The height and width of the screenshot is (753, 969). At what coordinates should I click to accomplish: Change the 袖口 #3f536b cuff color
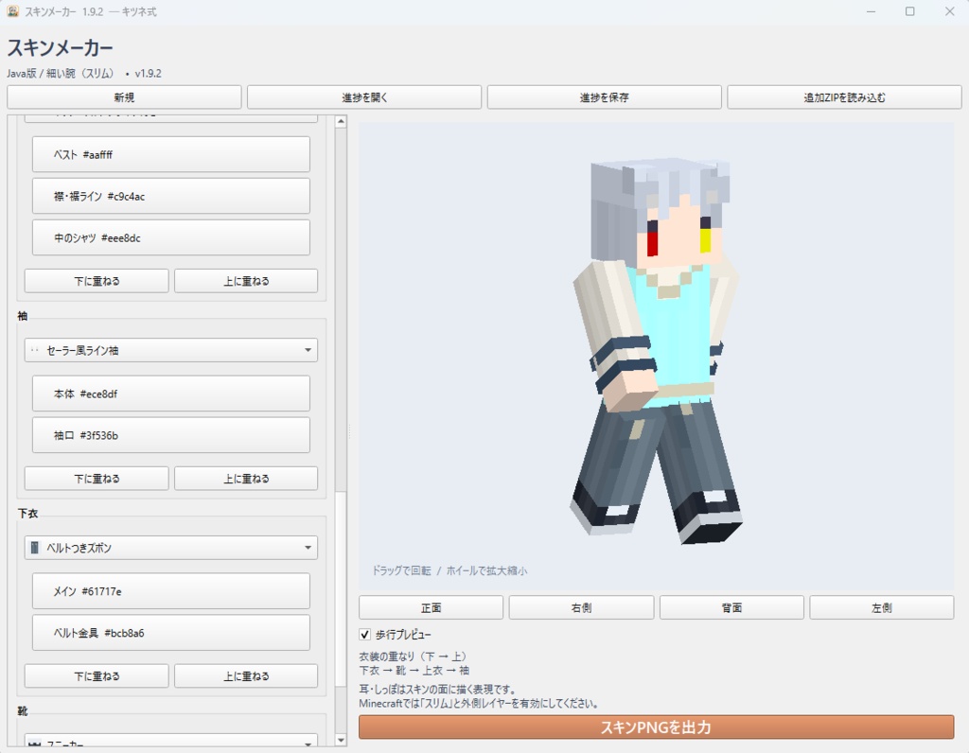click(x=171, y=435)
